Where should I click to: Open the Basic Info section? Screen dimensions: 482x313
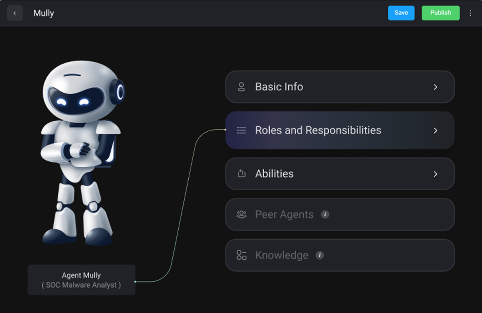pos(339,87)
